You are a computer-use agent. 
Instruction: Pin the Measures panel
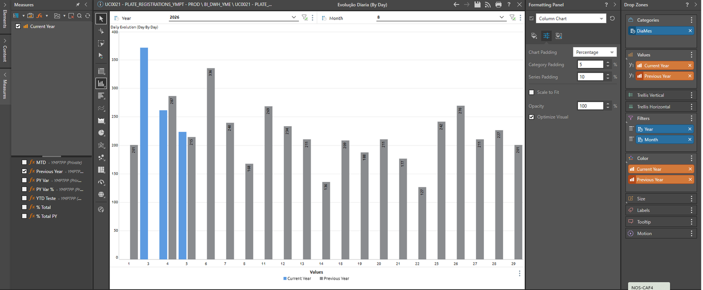78,4
